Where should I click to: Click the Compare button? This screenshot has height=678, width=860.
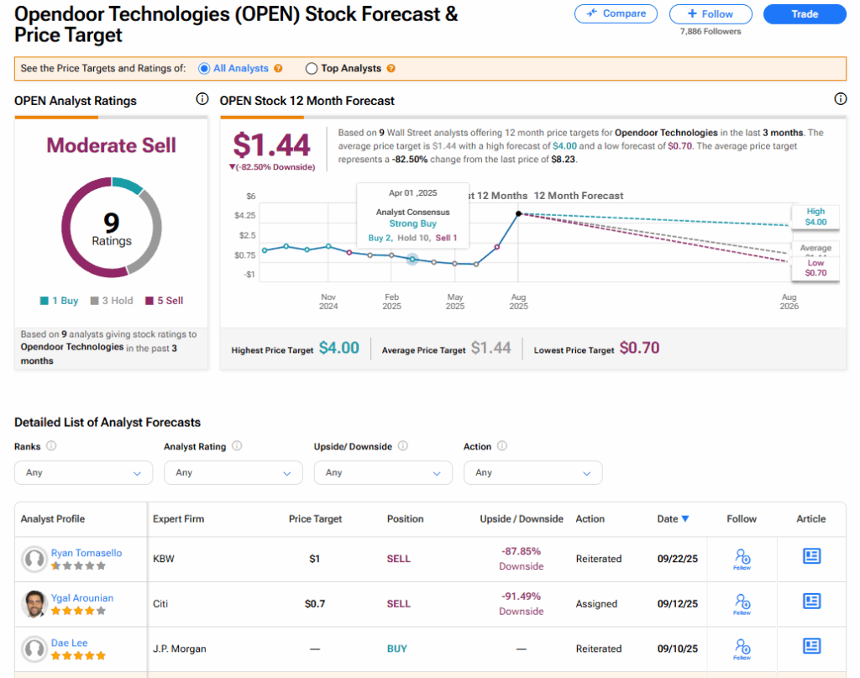click(x=616, y=13)
